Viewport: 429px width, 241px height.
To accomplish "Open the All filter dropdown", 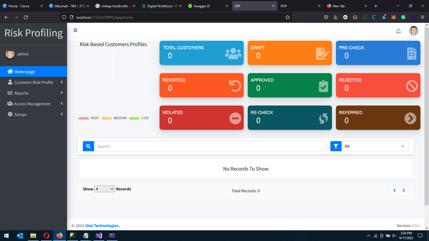I will click(375, 146).
